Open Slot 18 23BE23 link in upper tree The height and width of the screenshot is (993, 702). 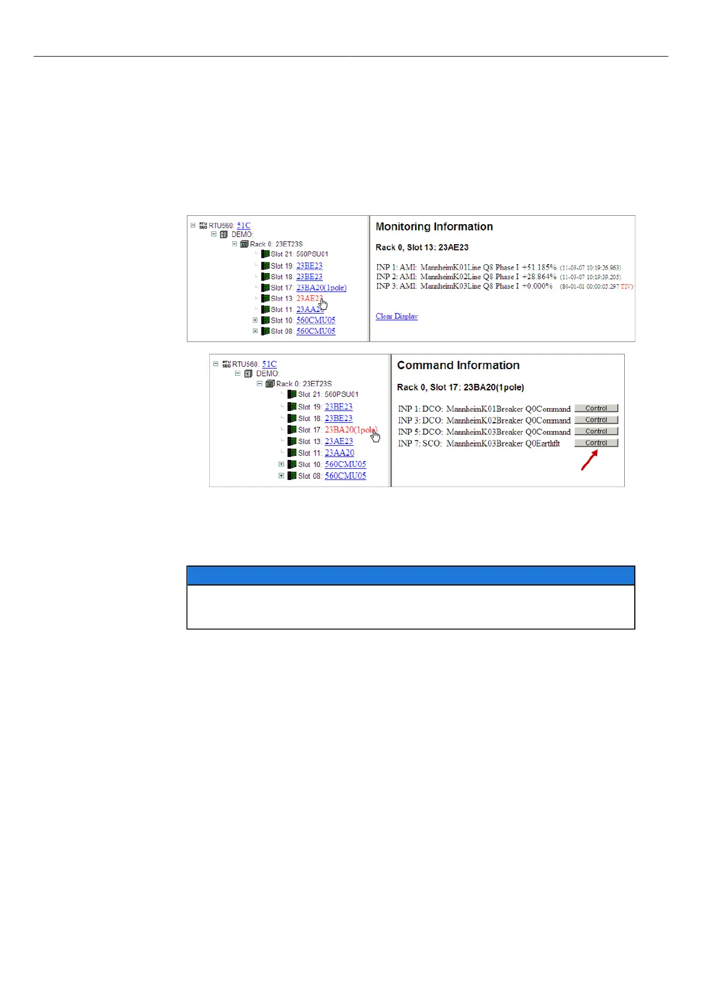click(x=309, y=277)
